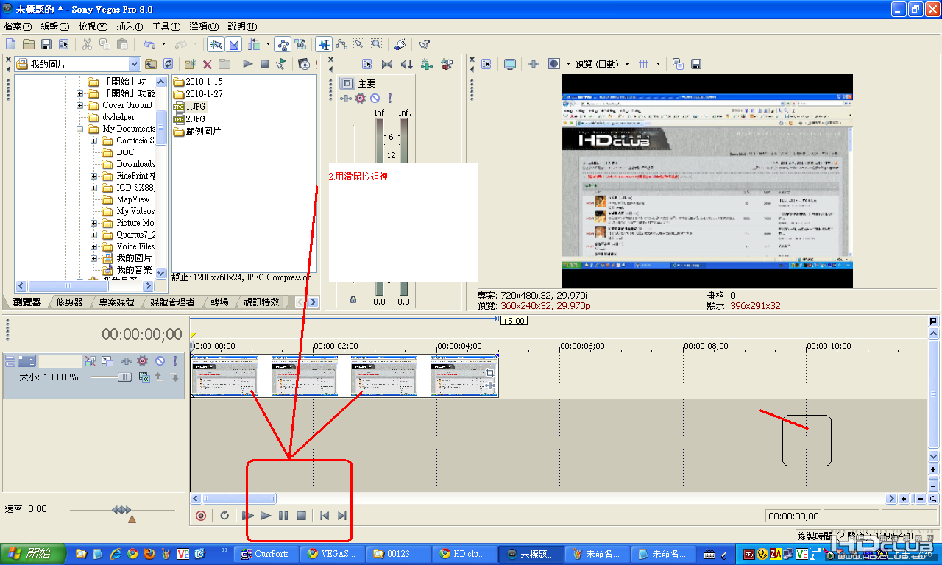Screen dimensions: 942x565
Task: Select the Normal edit tool
Action: [323, 44]
